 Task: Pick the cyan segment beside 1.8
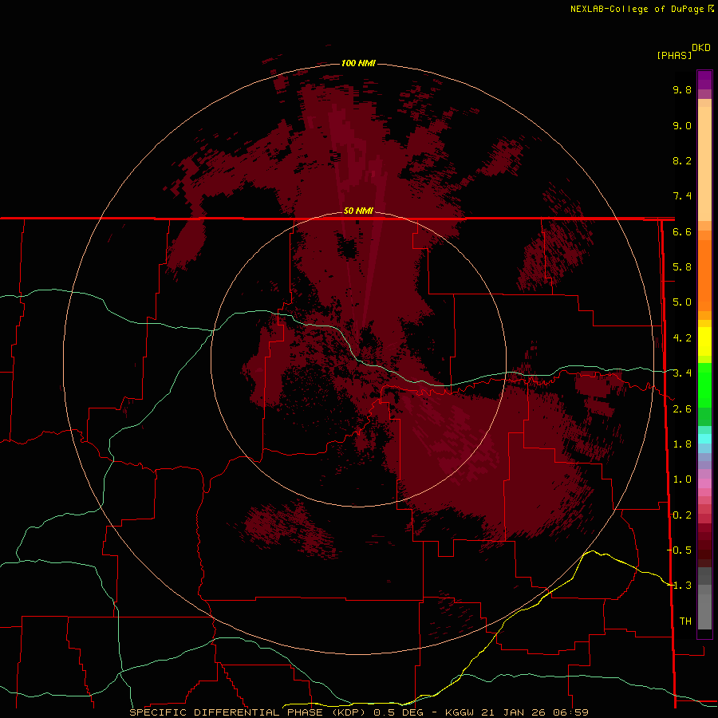click(x=704, y=439)
